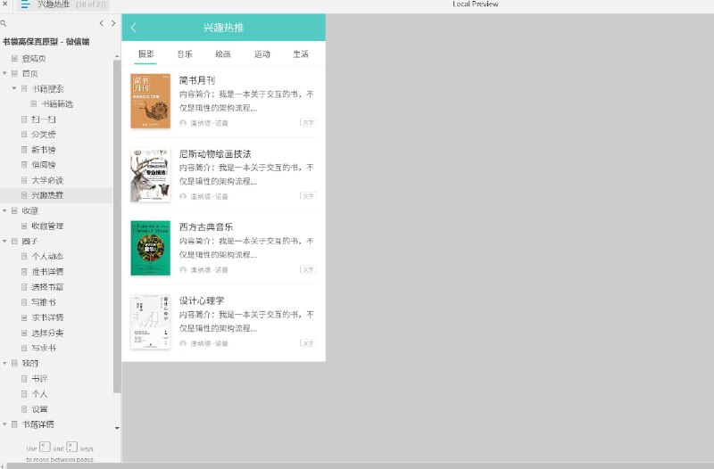Viewport: 714px width, 469px height.
Task: Open the 尼斯动物绘画技法 book cover
Action: (150, 175)
